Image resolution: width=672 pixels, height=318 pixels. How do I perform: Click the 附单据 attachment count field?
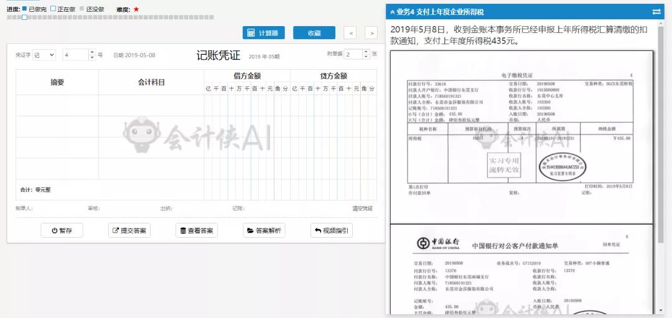[353, 54]
